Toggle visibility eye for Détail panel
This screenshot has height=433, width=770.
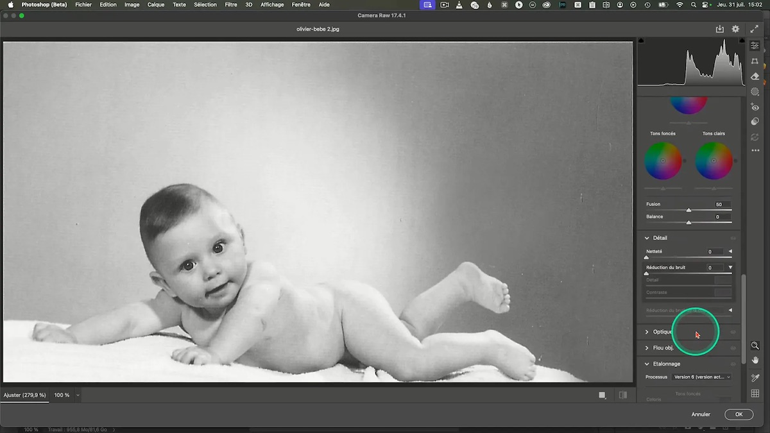point(733,238)
